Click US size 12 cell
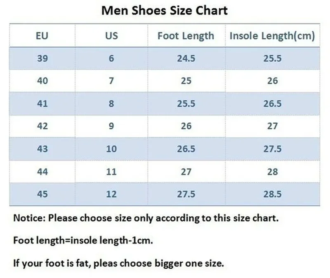 coord(111,194)
